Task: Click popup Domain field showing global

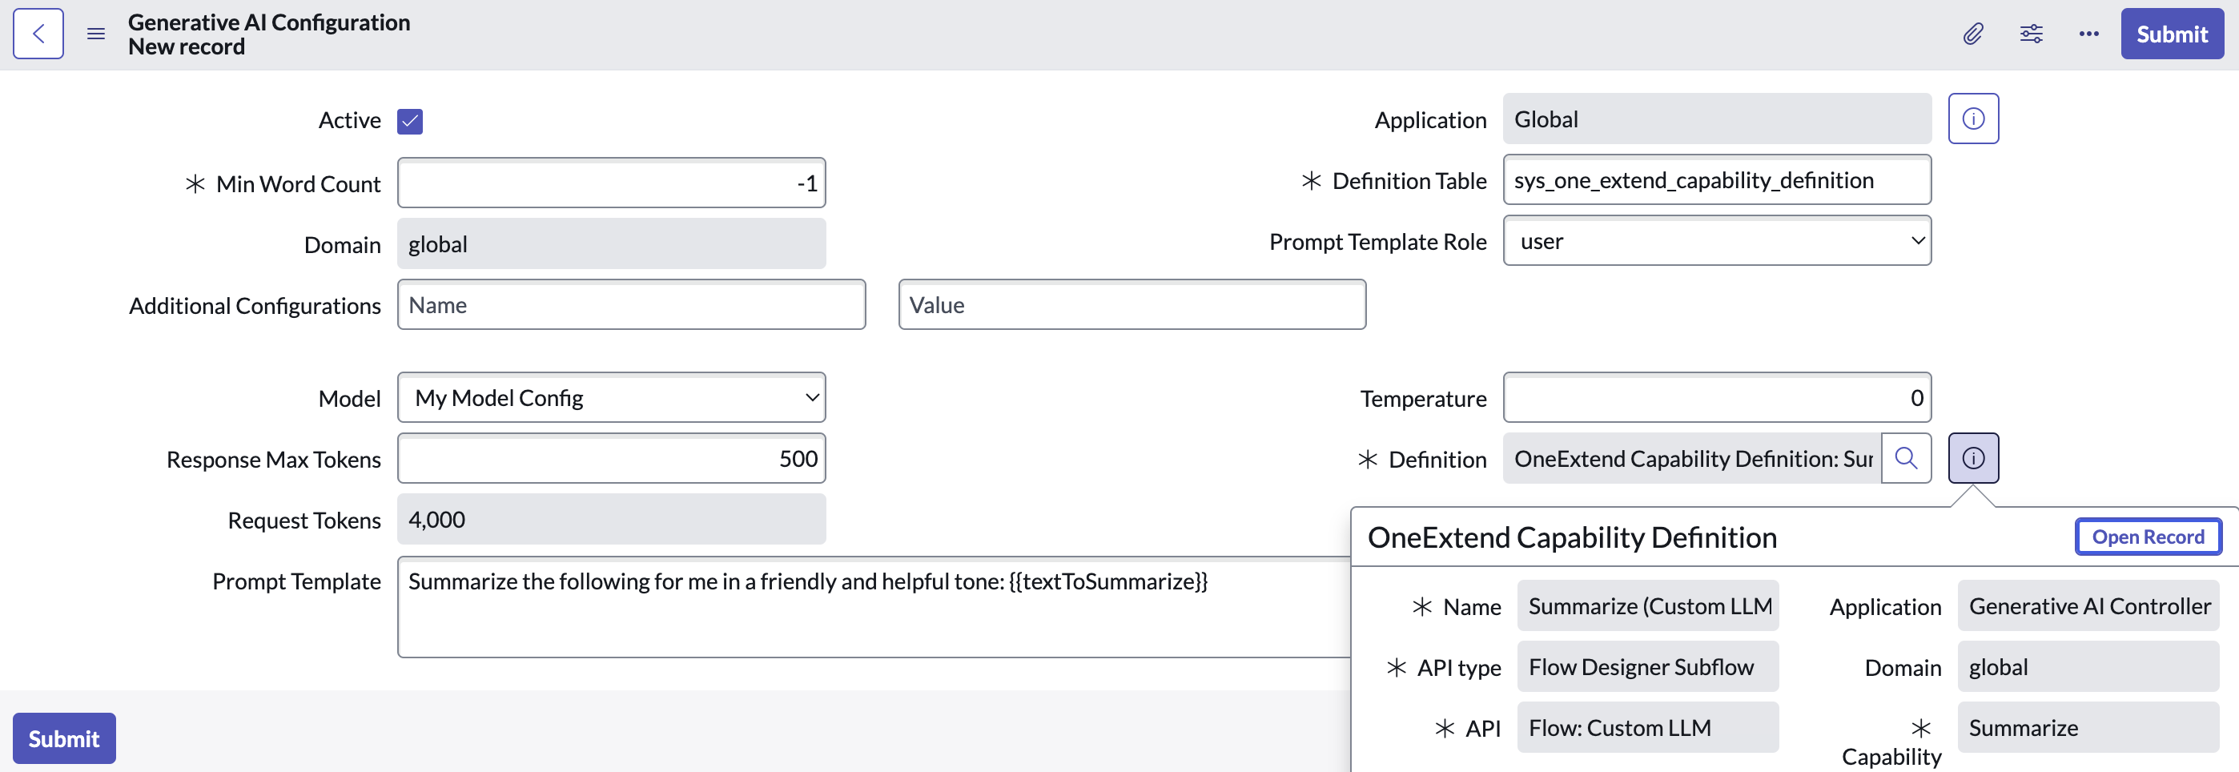Action: [2088, 666]
